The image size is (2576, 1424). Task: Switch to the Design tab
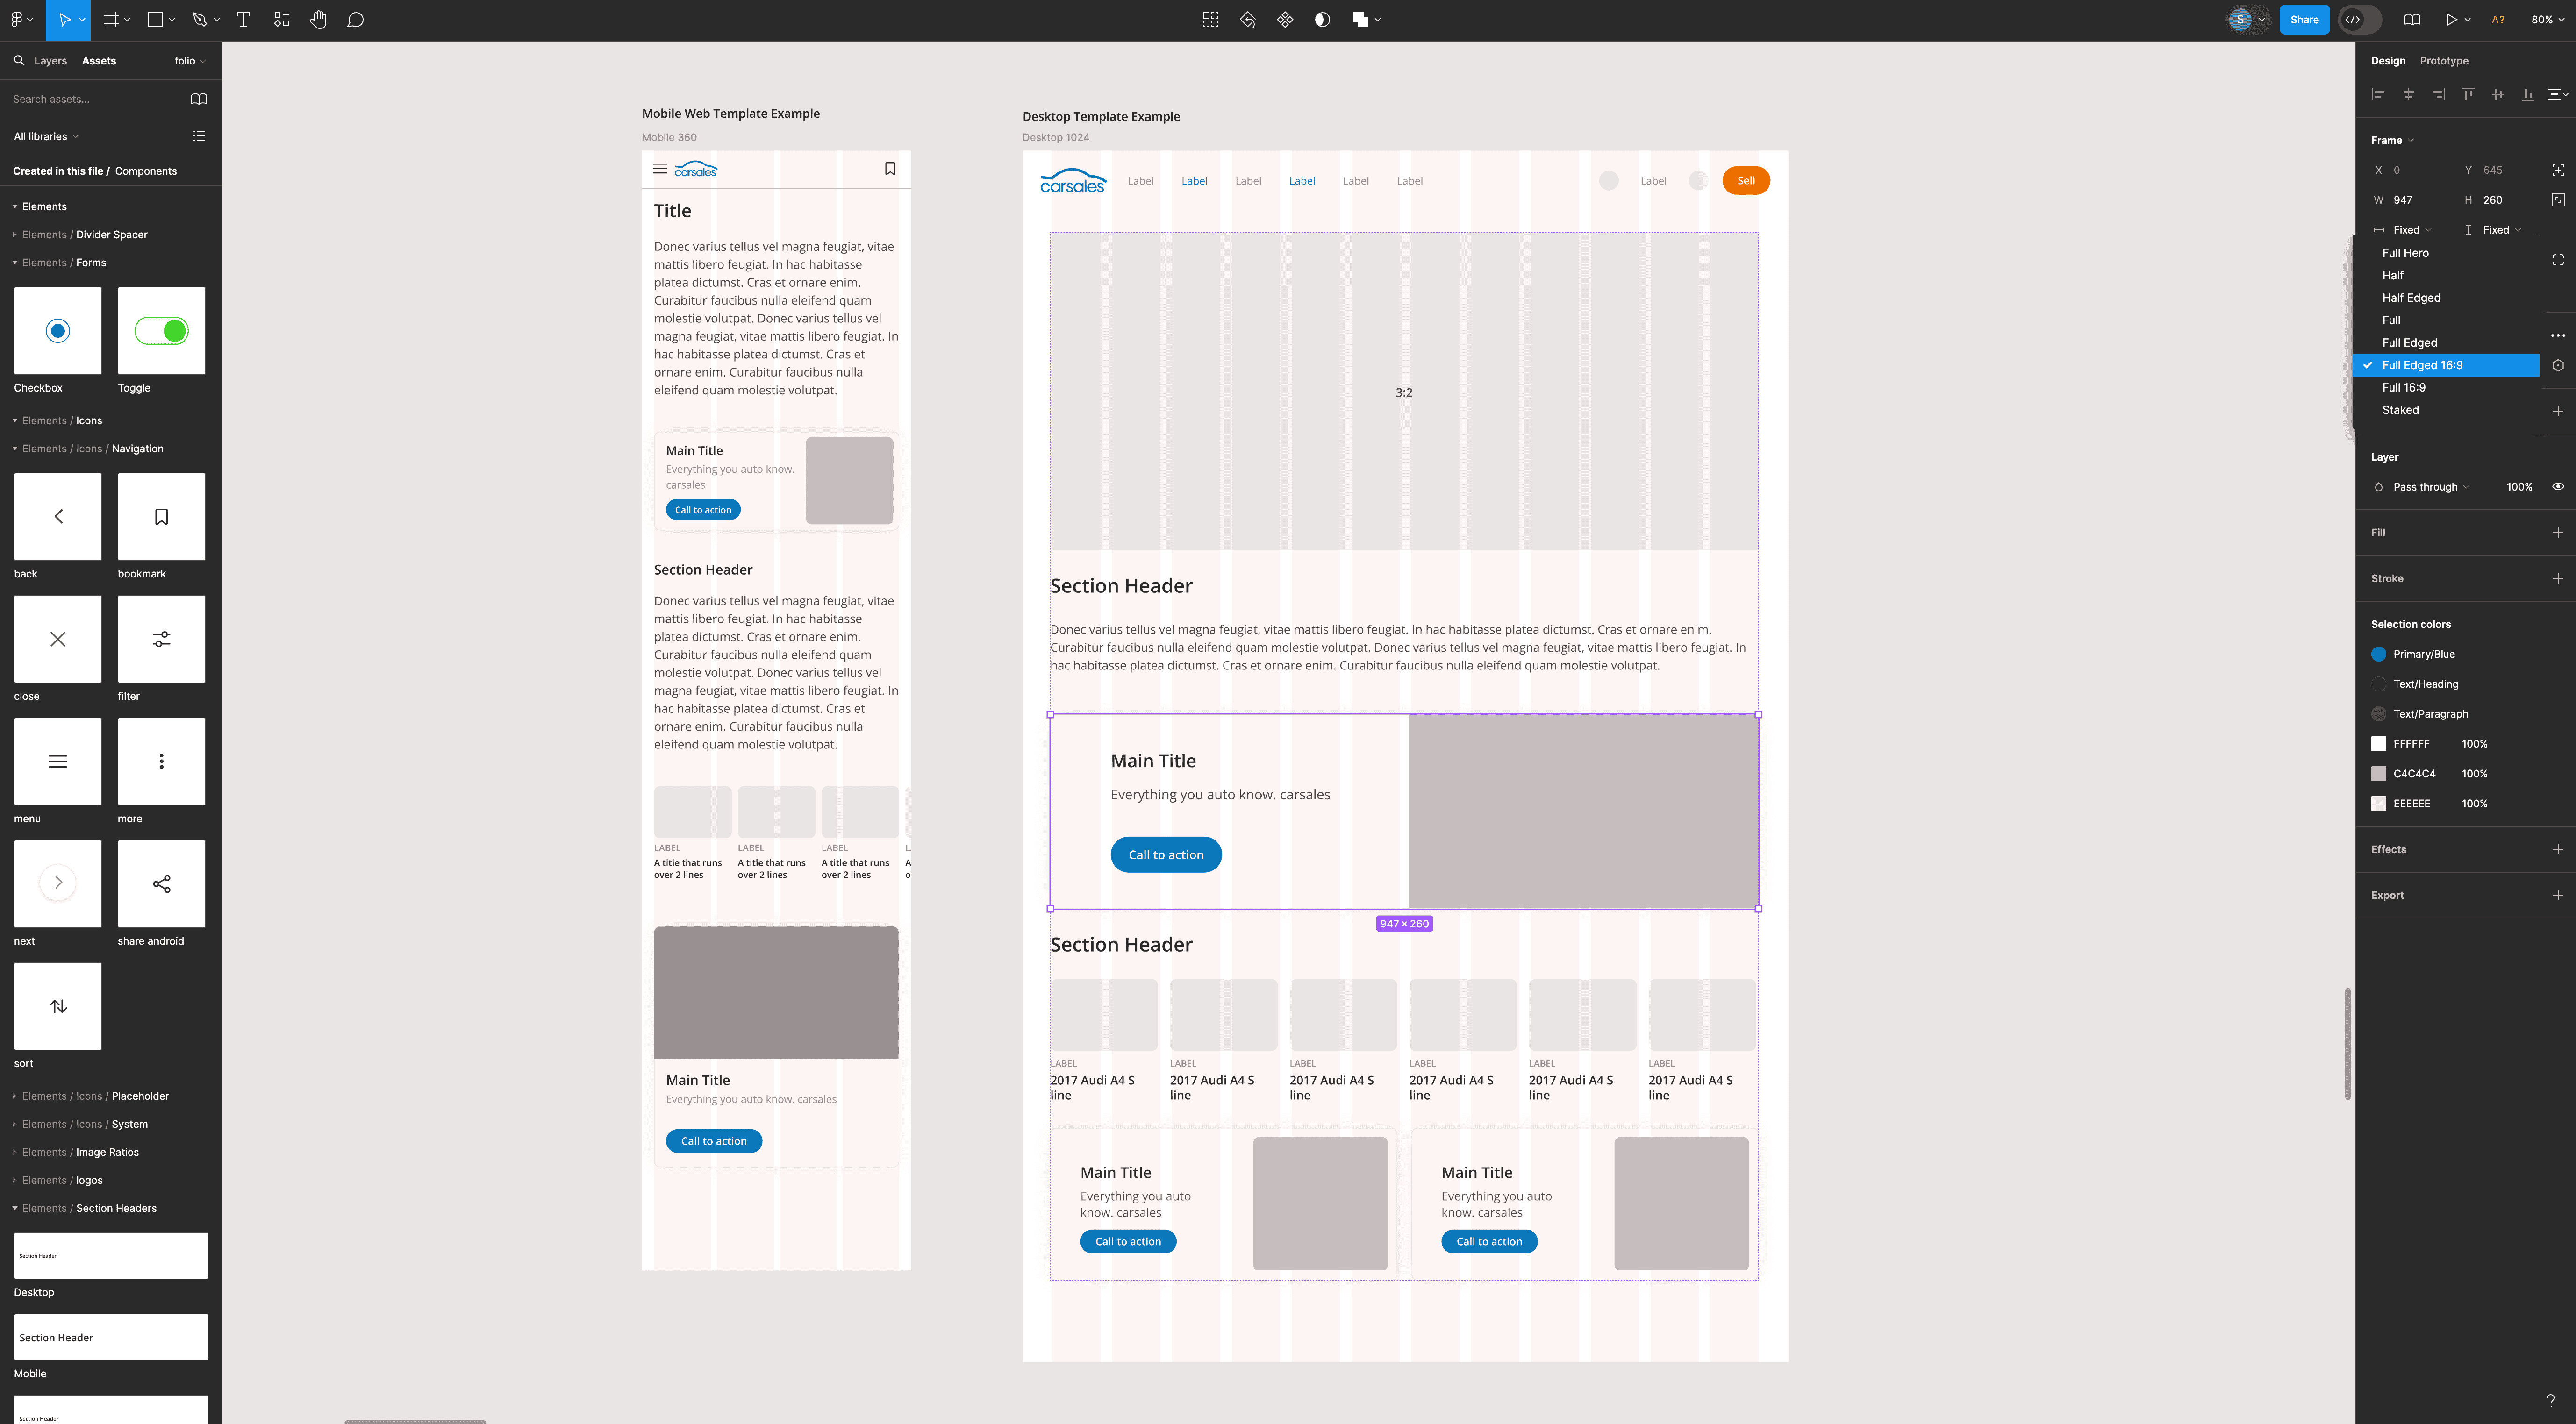(2388, 61)
